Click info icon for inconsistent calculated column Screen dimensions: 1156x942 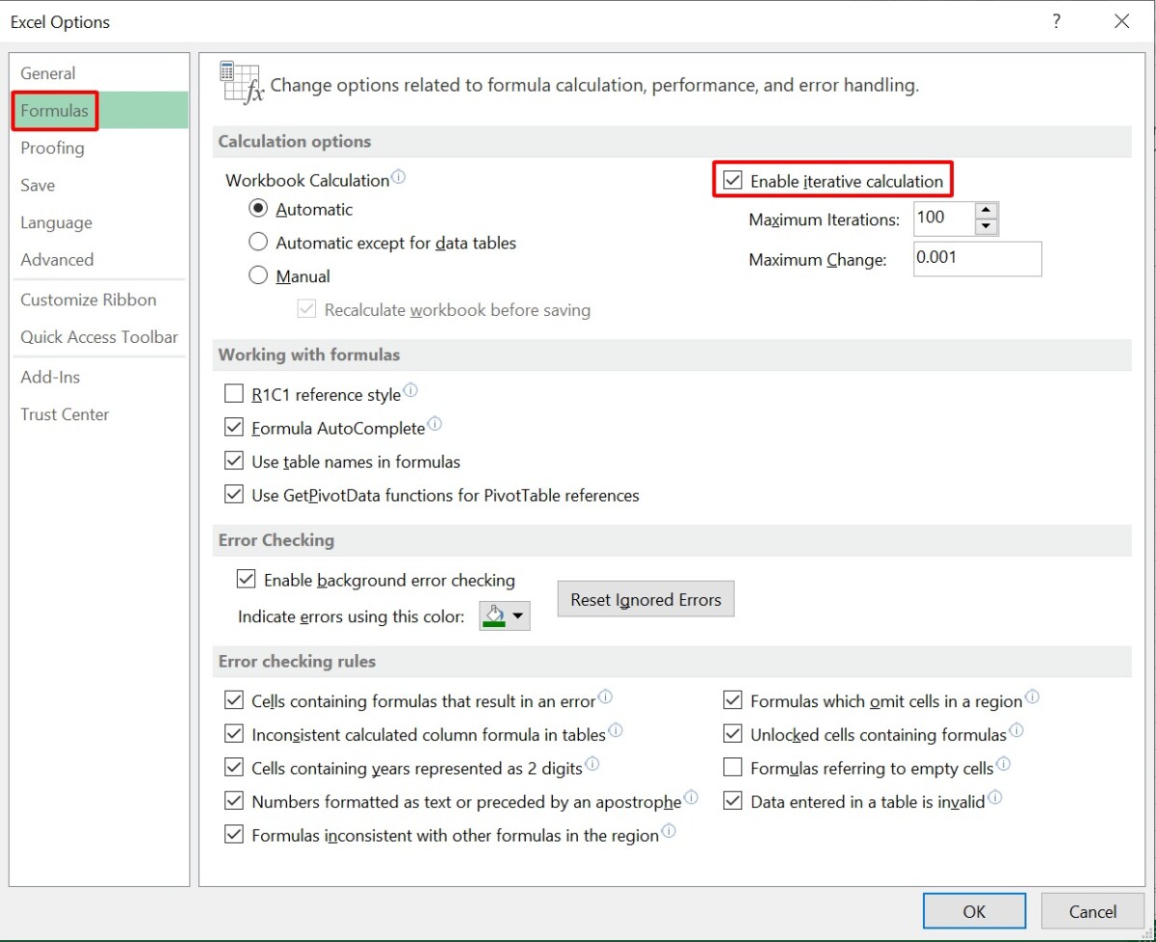(x=616, y=731)
